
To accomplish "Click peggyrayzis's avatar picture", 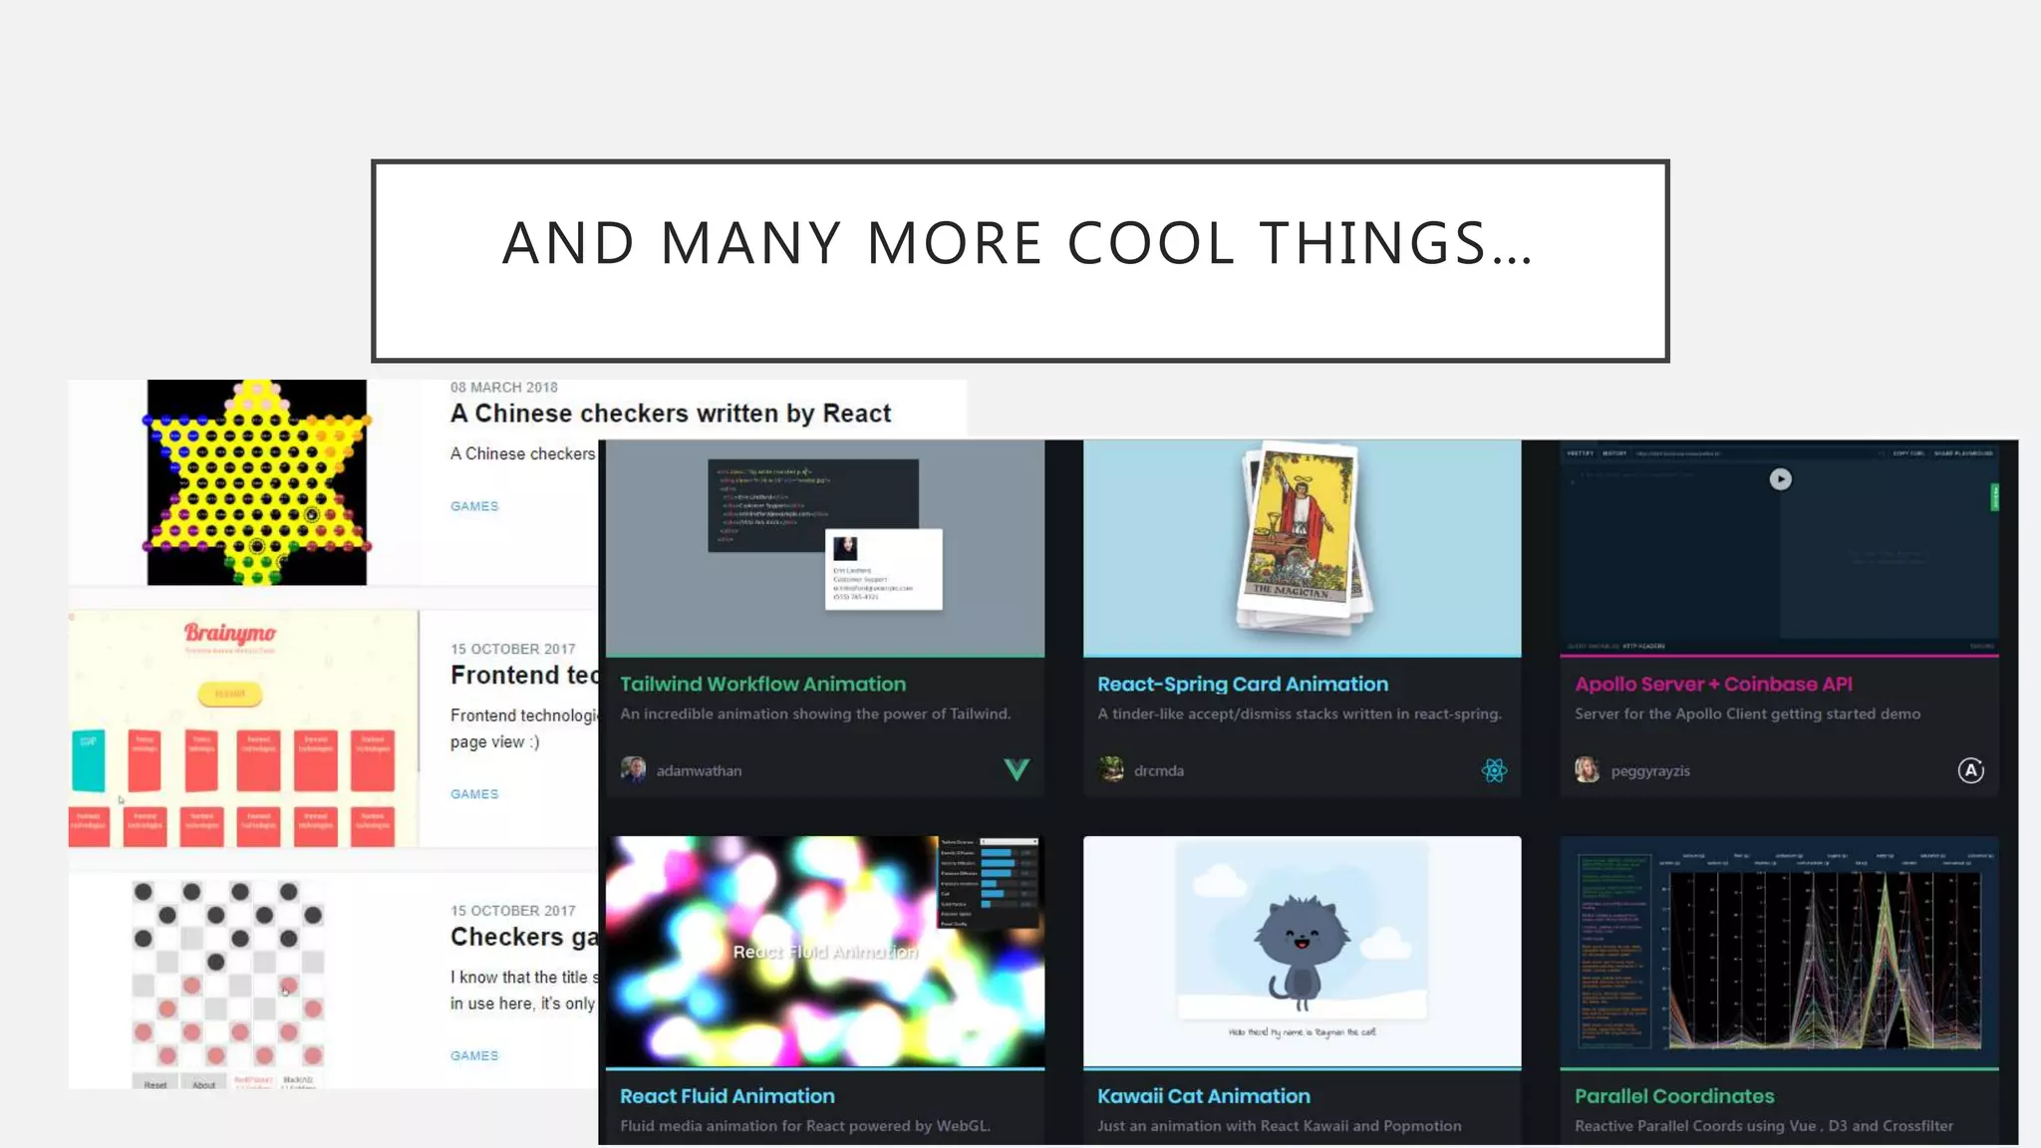I will pyautogui.click(x=1587, y=770).
